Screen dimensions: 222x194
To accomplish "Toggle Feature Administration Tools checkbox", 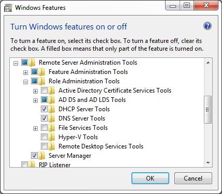I will click(x=34, y=72).
